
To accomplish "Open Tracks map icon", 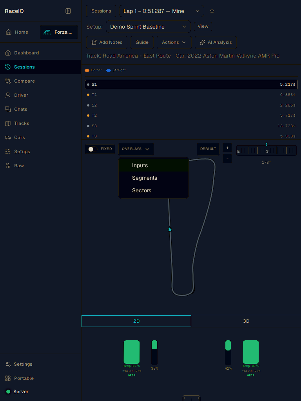I will point(8,123).
